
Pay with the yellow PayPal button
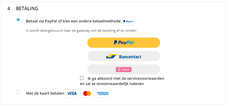(x=124, y=43)
